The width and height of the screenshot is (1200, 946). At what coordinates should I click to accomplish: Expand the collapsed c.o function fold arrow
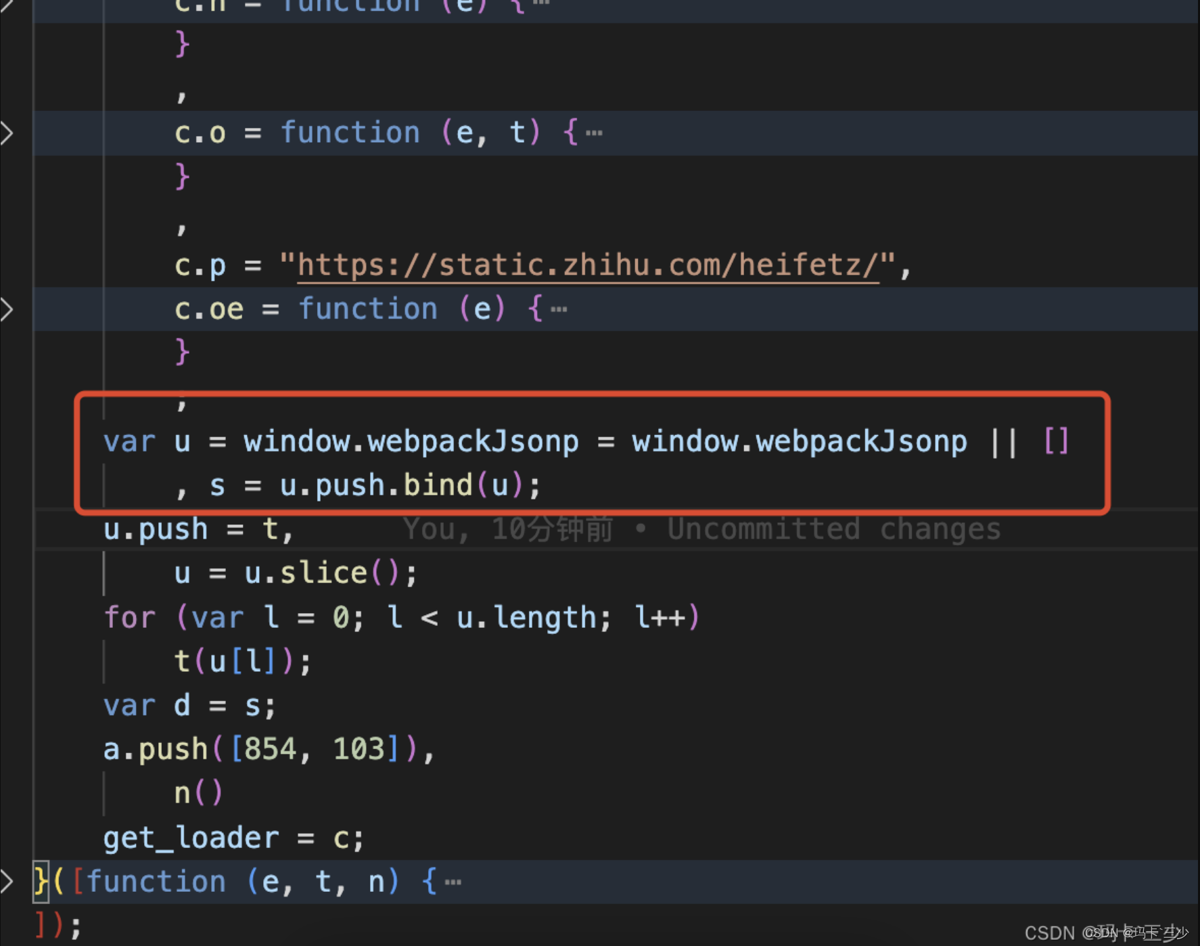click(x=8, y=133)
